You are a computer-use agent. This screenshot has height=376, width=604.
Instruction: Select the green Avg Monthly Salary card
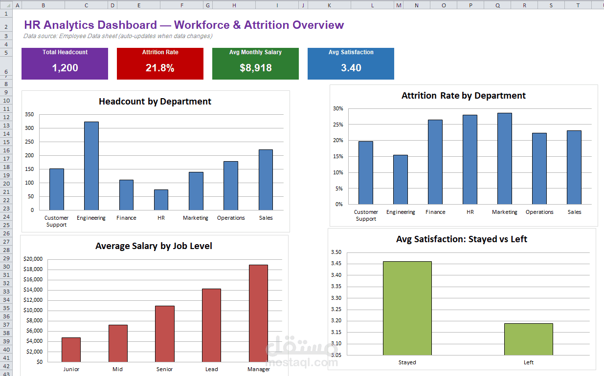(x=255, y=63)
